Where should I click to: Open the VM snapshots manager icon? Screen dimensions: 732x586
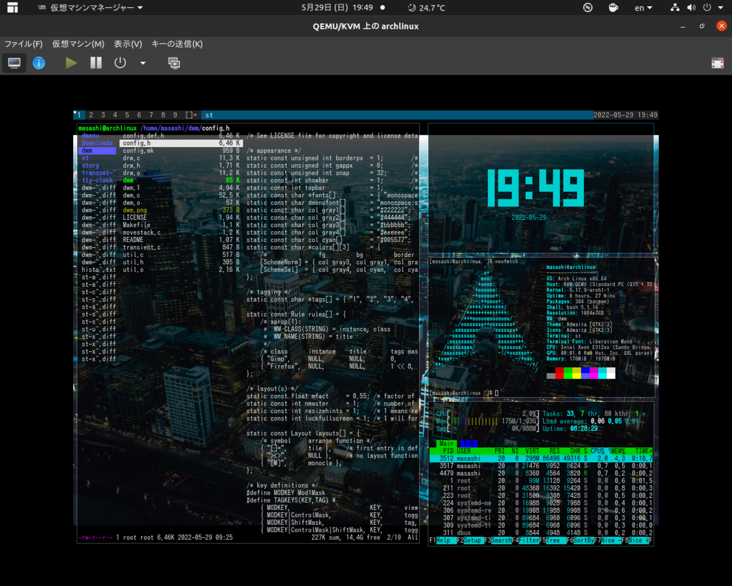[174, 63]
